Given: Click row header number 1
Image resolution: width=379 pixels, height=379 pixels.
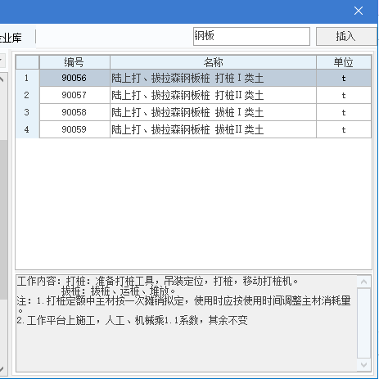Looking at the screenshot, I should 27,78.
